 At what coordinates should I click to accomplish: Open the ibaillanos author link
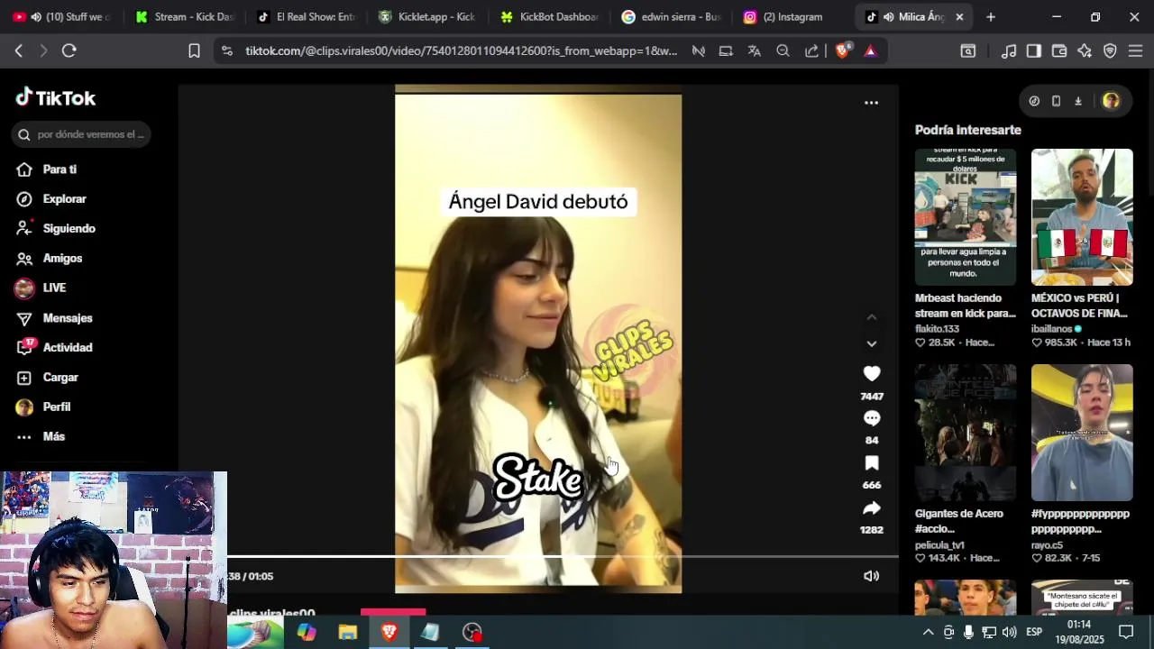[x=1051, y=329]
